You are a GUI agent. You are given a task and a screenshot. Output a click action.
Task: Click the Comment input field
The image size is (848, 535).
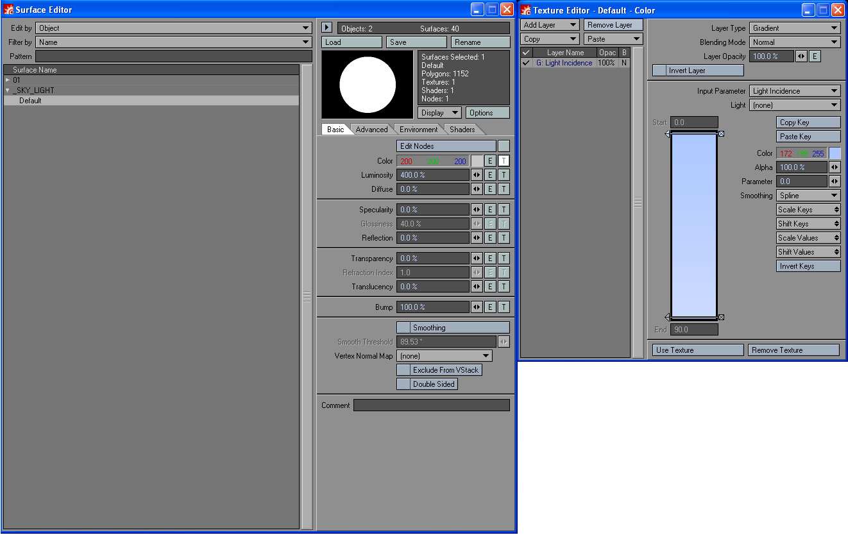pos(431,405)
